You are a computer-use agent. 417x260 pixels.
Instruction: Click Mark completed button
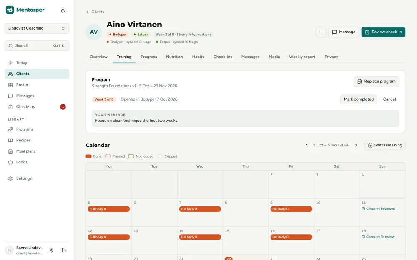coord(359,99)
